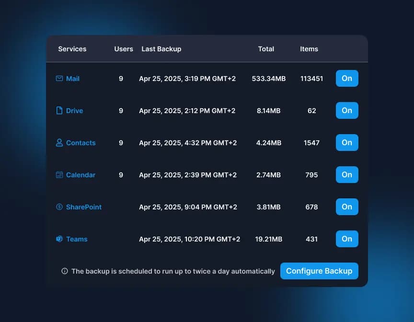Click the SharePoint icon
The height and width of the screenshot is (322, 414).
[x=59, y=207]
